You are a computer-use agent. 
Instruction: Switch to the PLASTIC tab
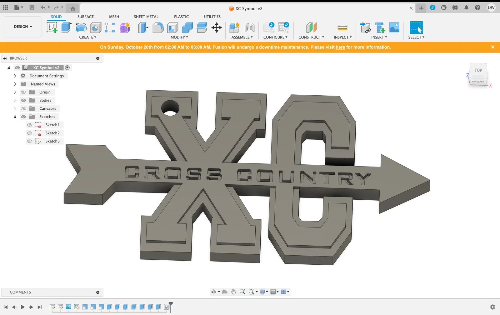pyautogui.click(x=182, y=17)
